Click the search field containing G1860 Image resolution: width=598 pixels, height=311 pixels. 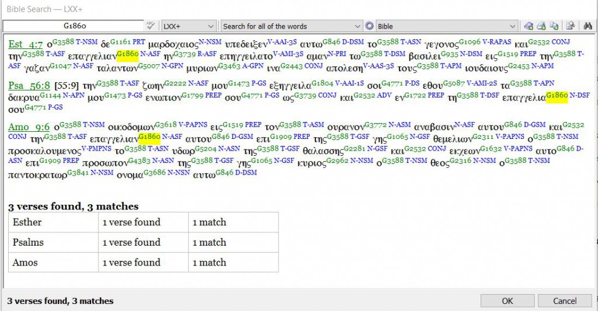pyautogui.click(x=73, y=26)
